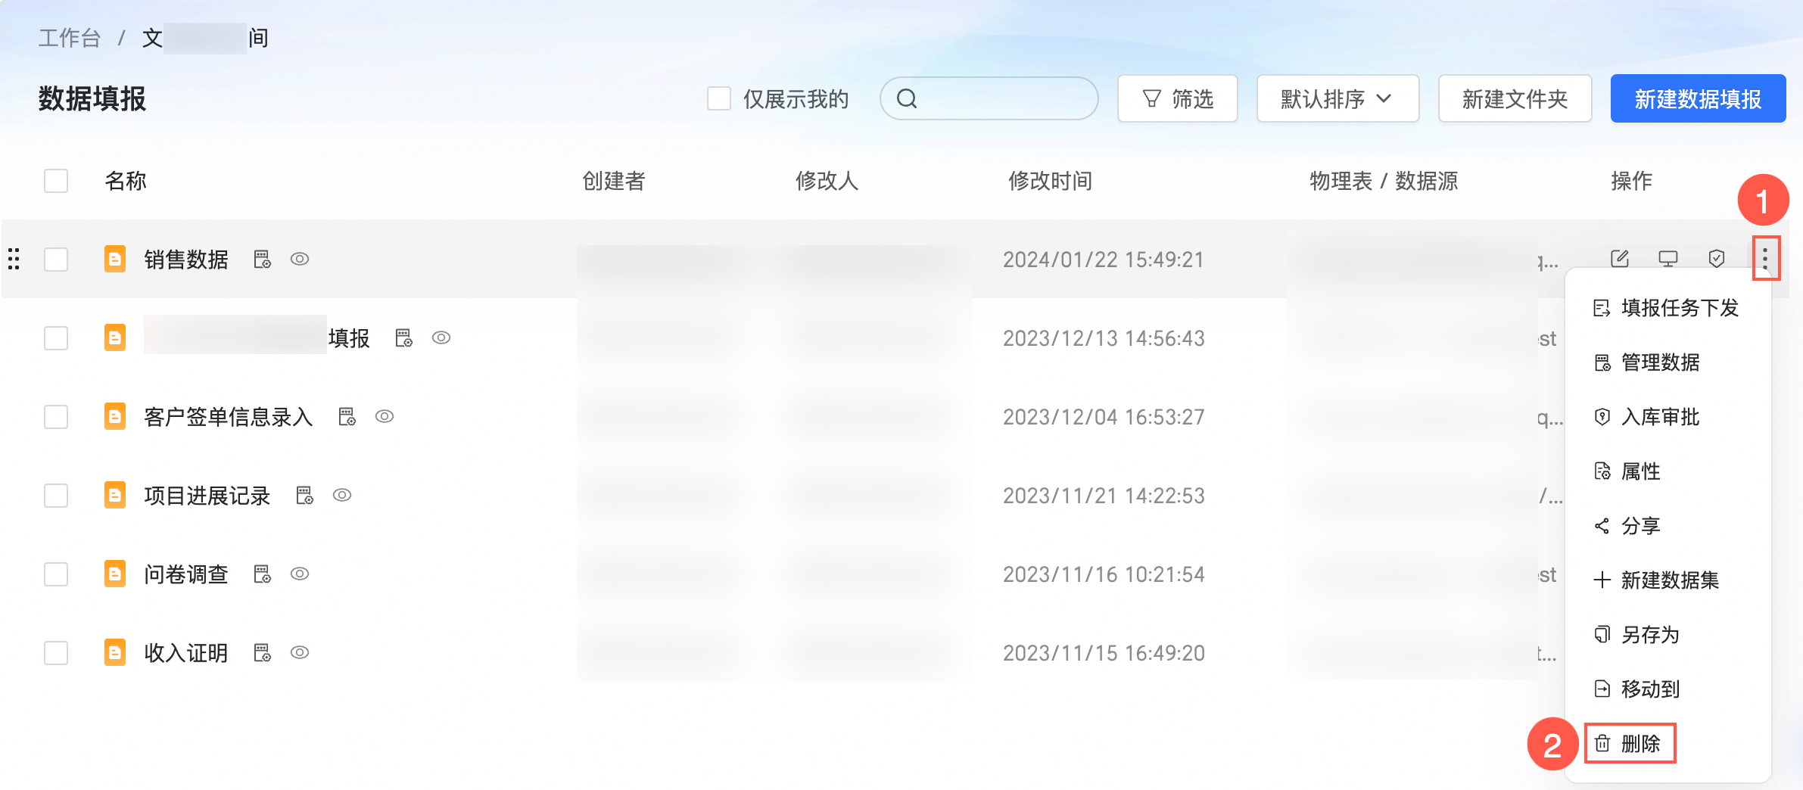
Task: Choose 入库审批 from the context menu
Action: click(x=1668, y=417)
